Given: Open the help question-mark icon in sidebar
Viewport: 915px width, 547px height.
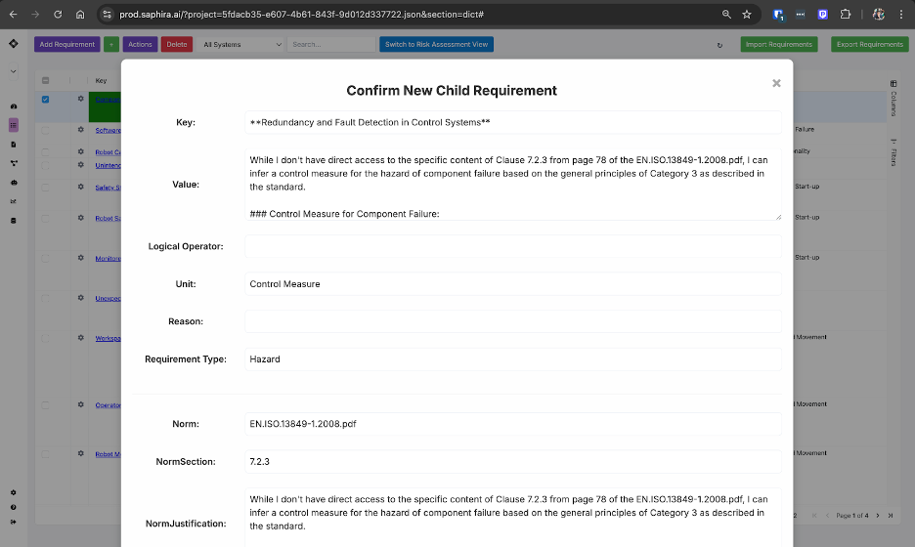Looking at the screenshot, I should (14, 507).
